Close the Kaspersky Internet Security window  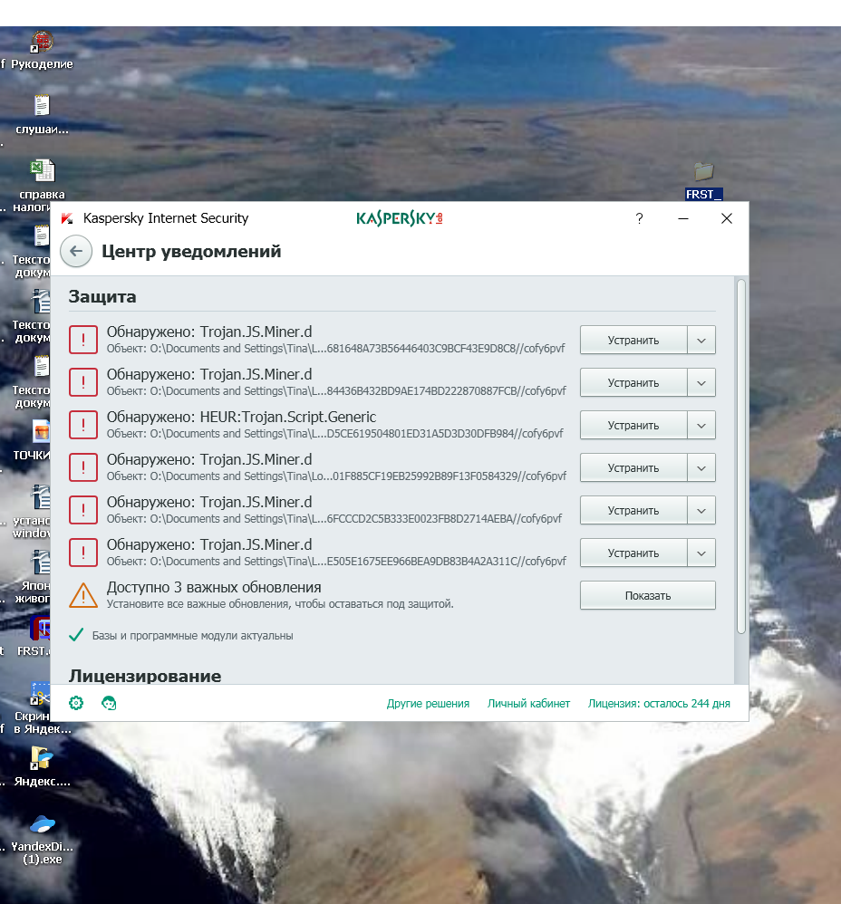click(727, 218)
